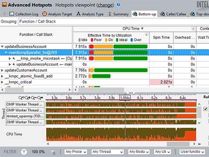Click the timeline scroll-right arrow
Screen dimensions: 209x157
click(x=194, y=144)
